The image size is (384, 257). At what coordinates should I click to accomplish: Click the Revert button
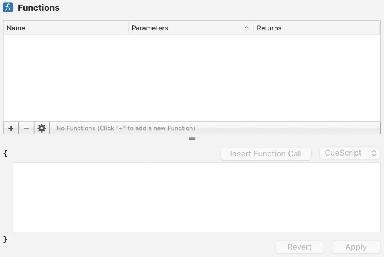[300, 247]
